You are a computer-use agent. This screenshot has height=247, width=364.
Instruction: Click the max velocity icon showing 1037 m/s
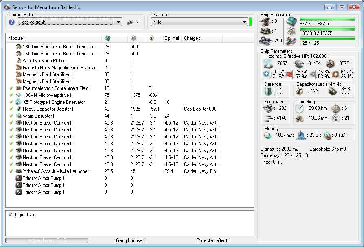click(268, 136)
